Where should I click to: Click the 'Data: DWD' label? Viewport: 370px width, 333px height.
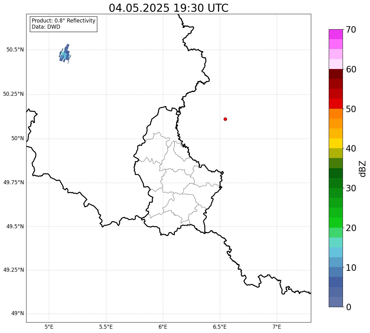(46, 27)
